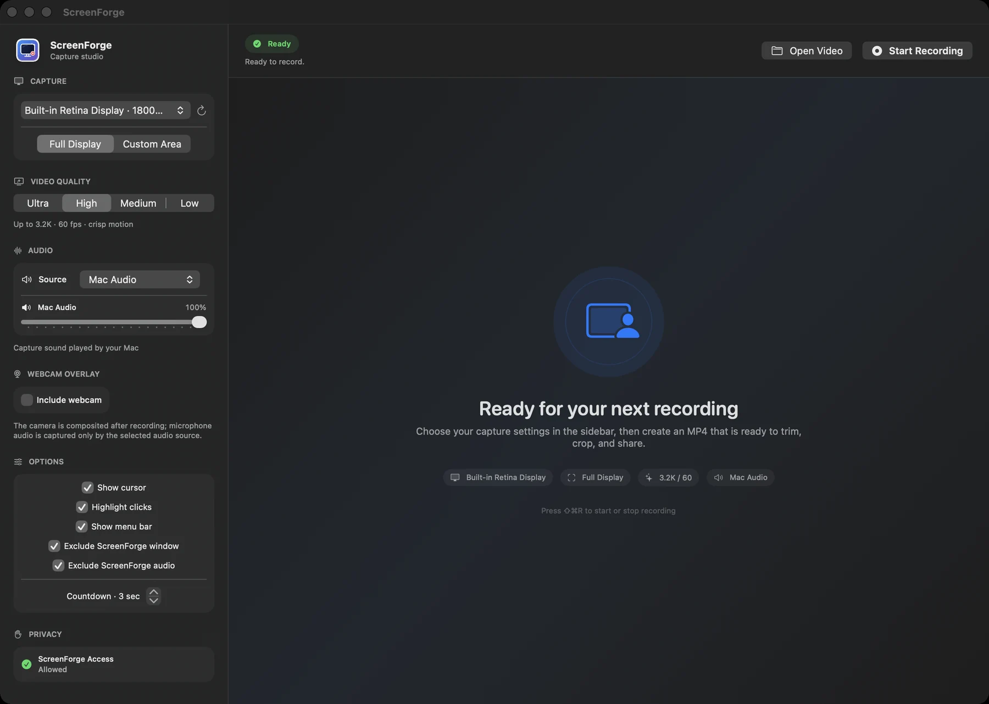Click the Start Recording button
989x704 pixels.
click(917, 51)
